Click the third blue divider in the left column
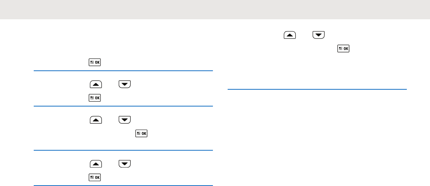Image resolution: width=430 pixels, height=186 pixels. click(x=123, y=151)
